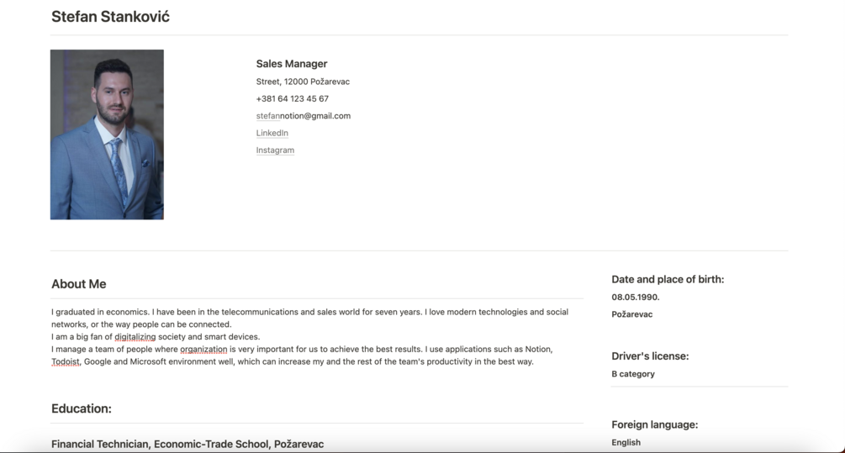
Task: Click the underlined word Todoist
Action: click(x=66, y=361)
